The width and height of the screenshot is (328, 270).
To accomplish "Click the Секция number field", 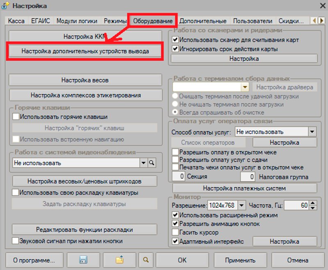I will click(178, 176).
